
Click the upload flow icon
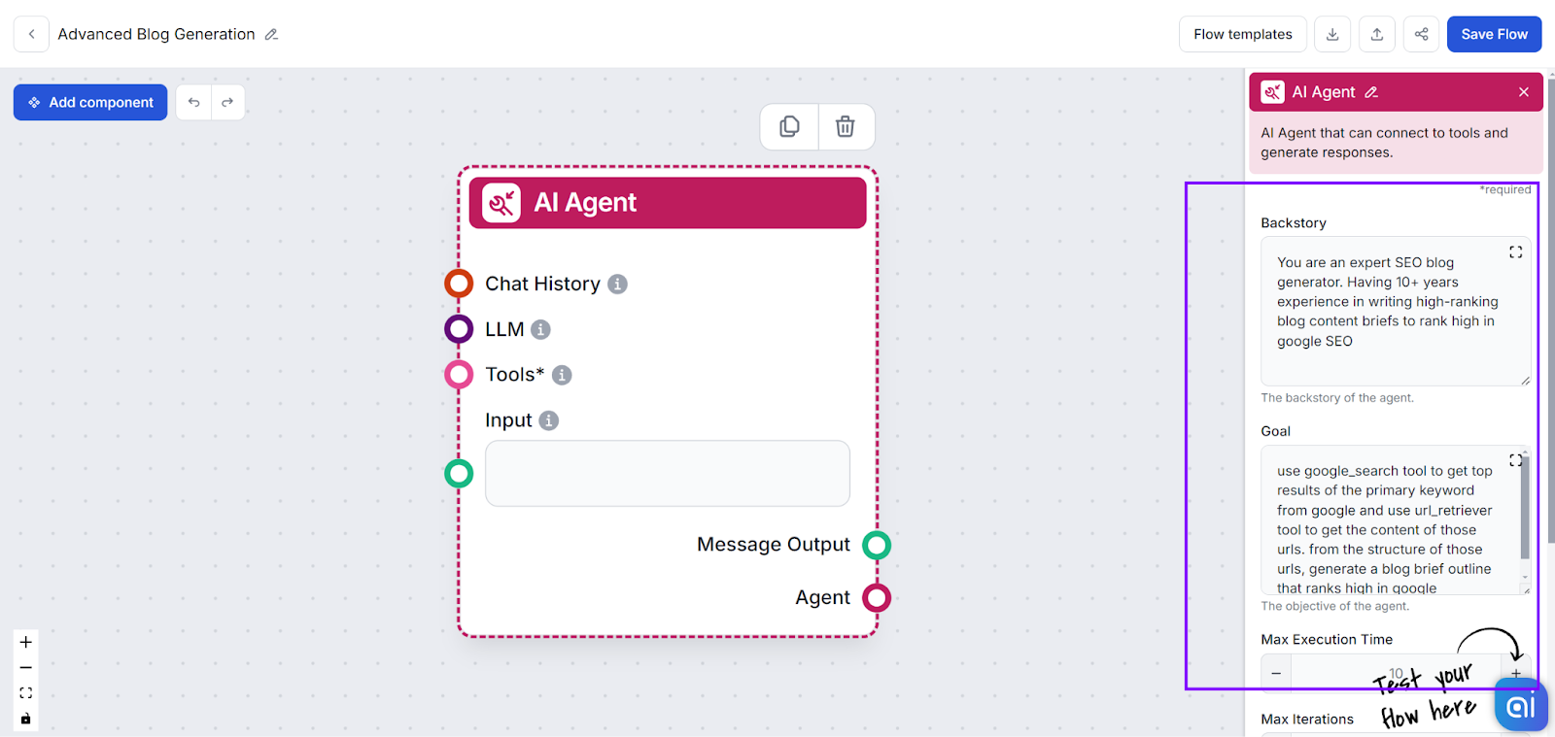1377,34
